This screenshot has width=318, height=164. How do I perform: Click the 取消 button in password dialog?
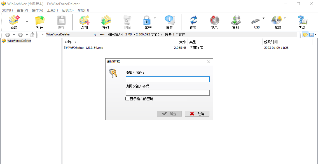pos(197,114)
